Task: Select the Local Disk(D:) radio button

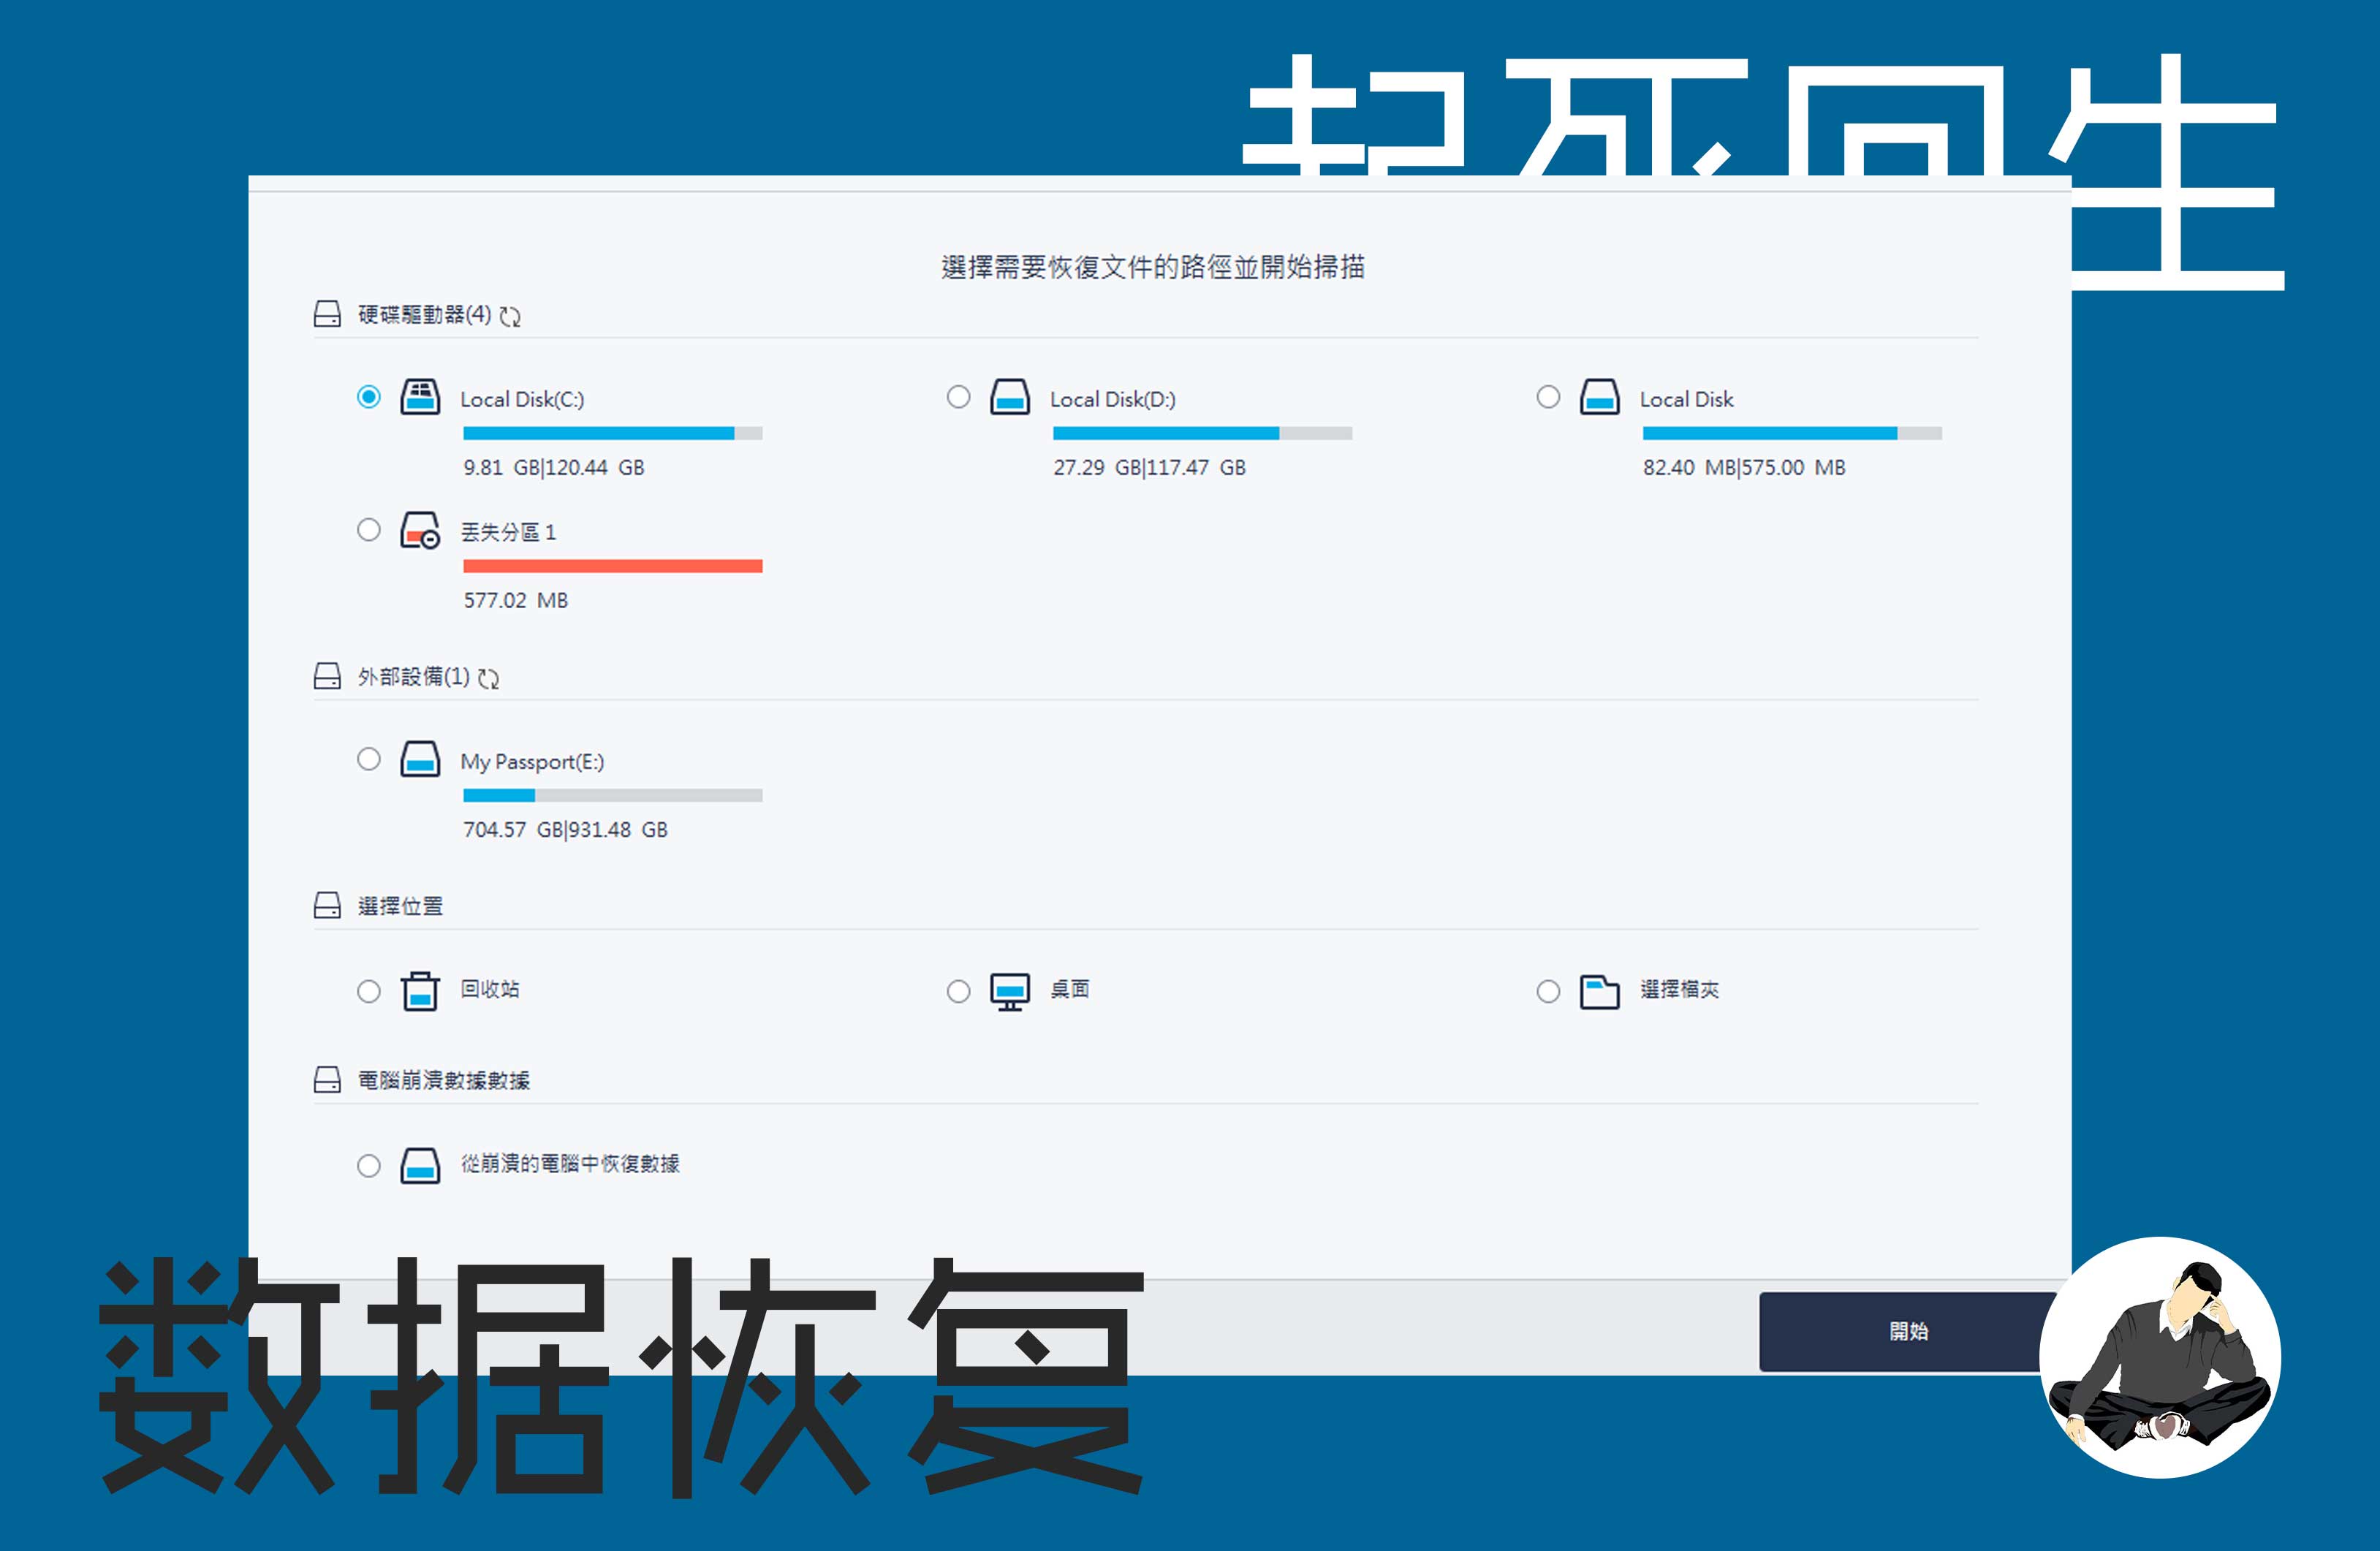Action: click(958, 397)
